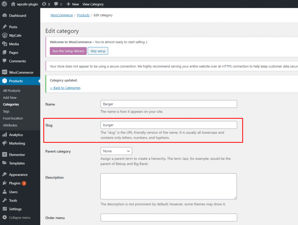Open Categories submenu item

[11, 104]
